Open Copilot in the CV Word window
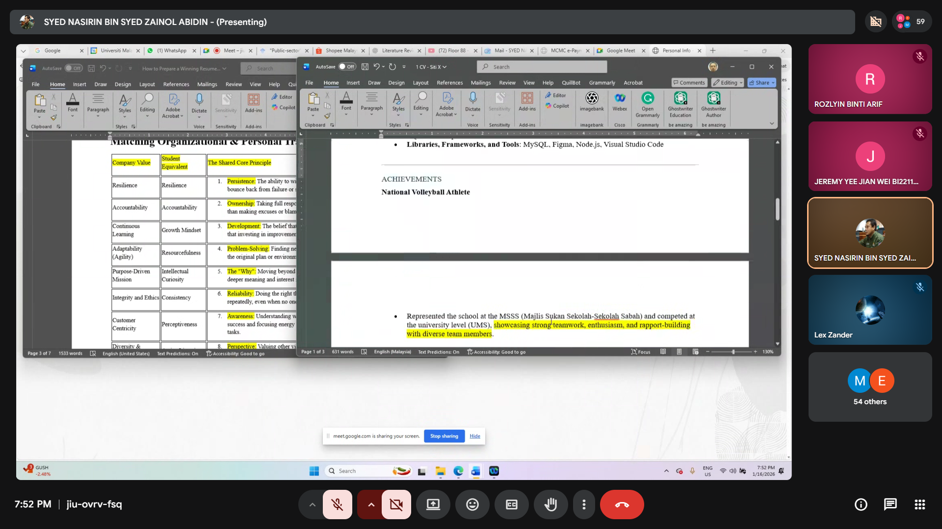 click(557, 106)
